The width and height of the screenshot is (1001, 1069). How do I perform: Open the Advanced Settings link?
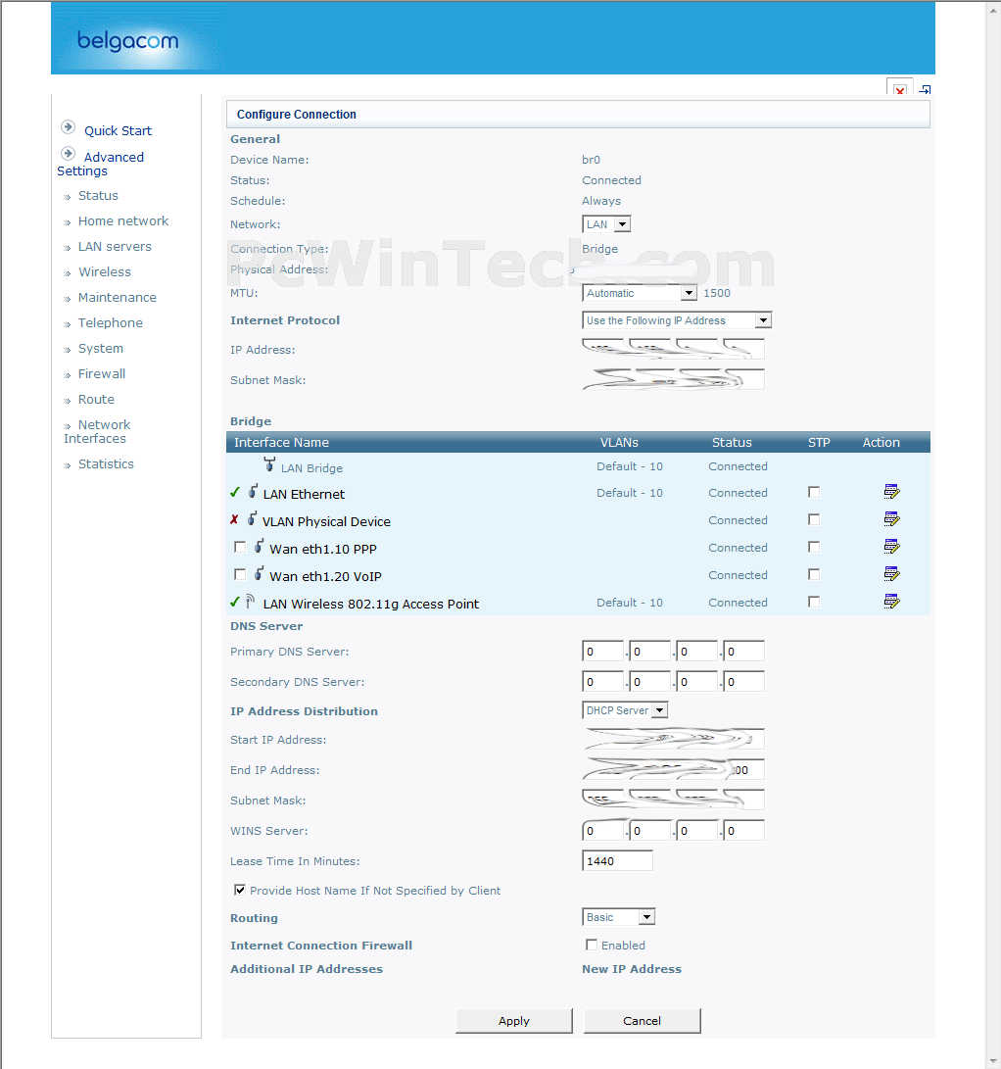click(x=100, y=164)
